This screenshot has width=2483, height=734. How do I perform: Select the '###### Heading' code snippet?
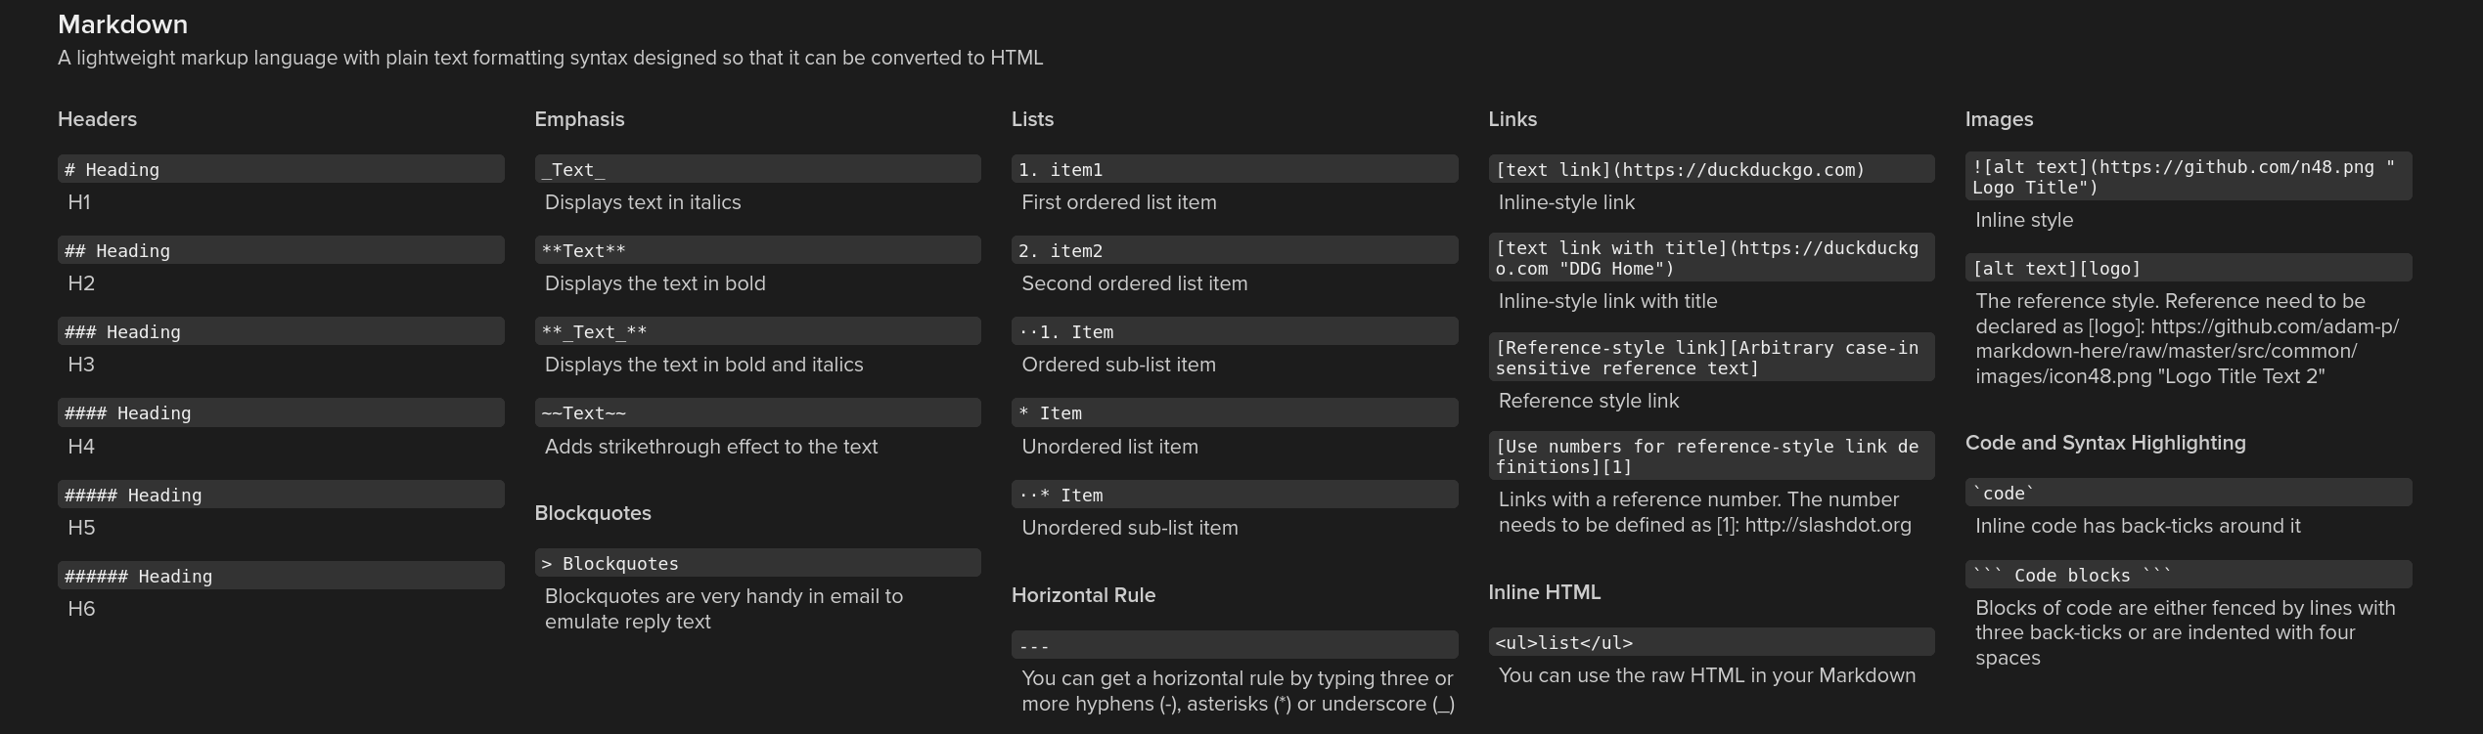click(281, 576)
